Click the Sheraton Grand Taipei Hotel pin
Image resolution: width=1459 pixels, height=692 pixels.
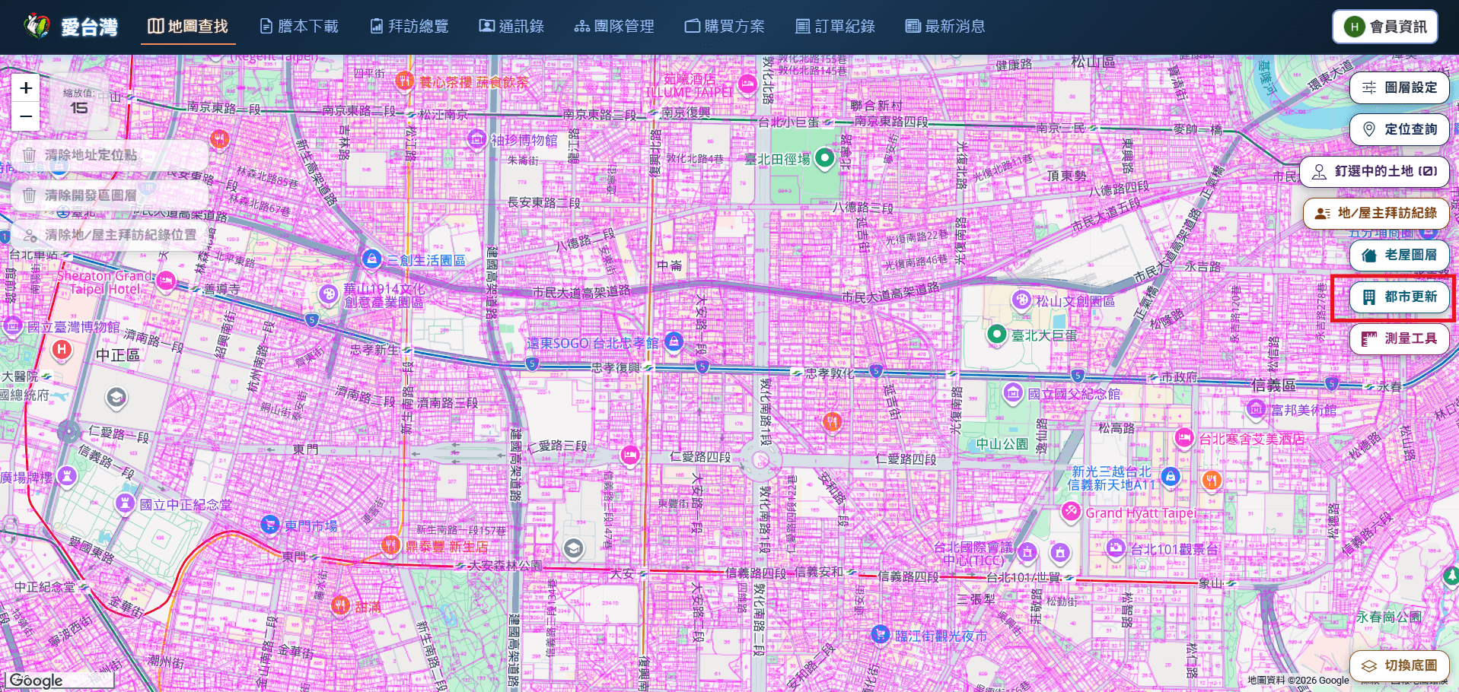tap(166, 281)
